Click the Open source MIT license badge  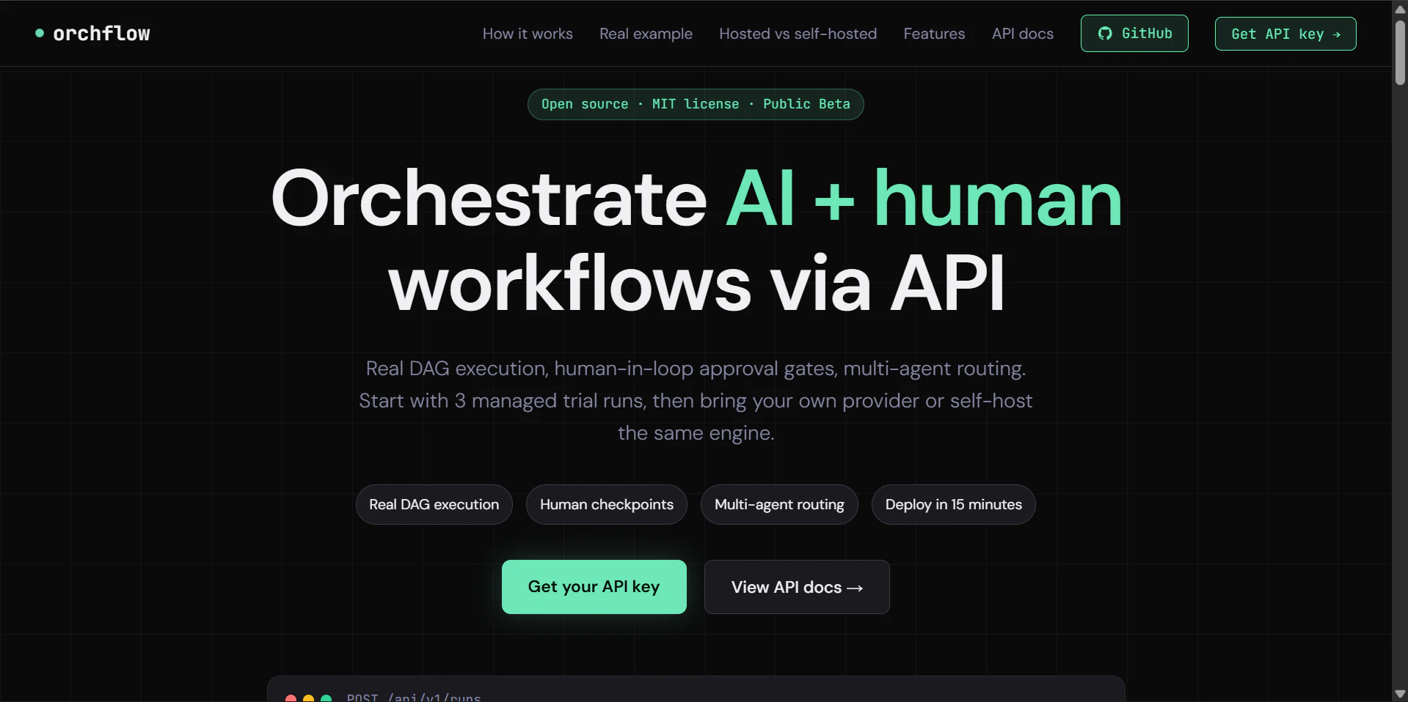coord(696,104)
